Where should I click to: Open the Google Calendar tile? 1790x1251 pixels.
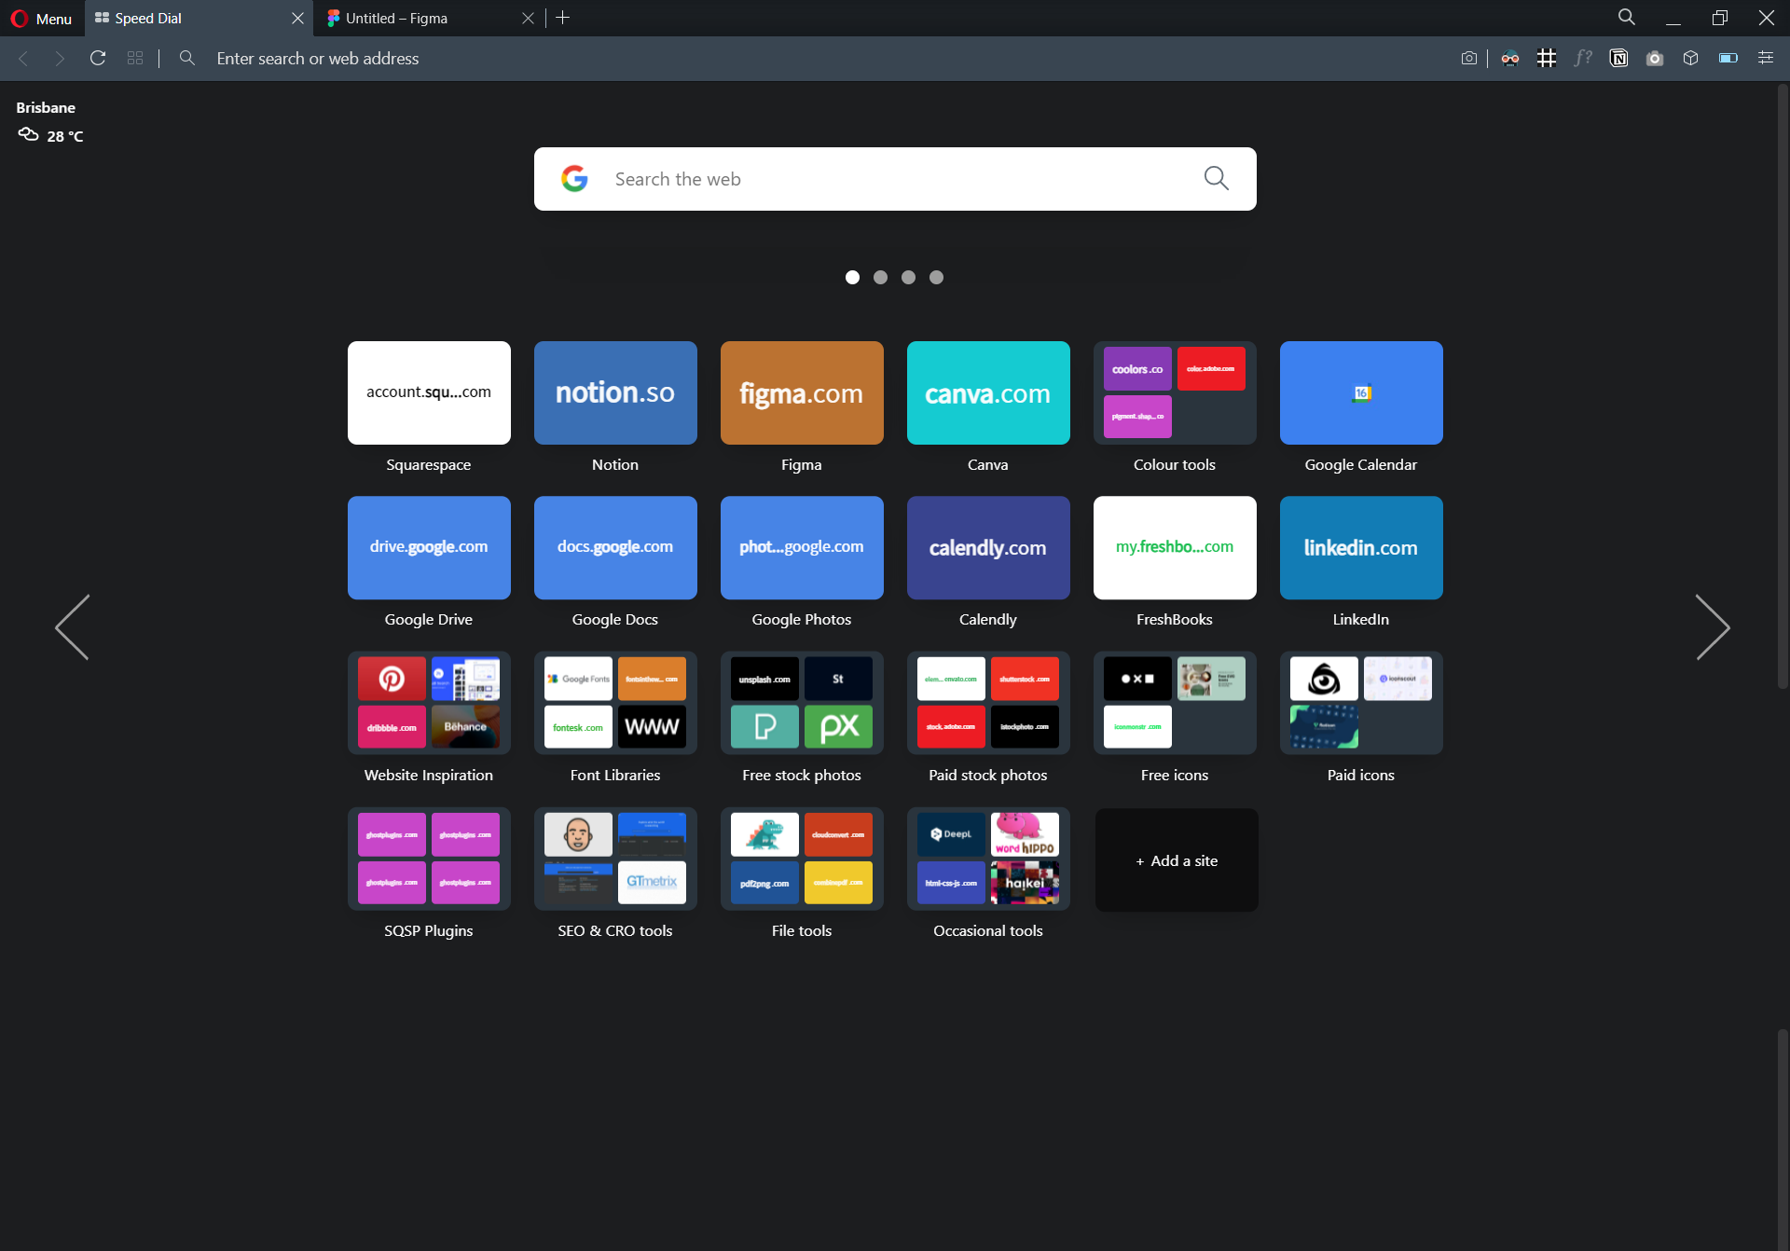point(1361,392)
